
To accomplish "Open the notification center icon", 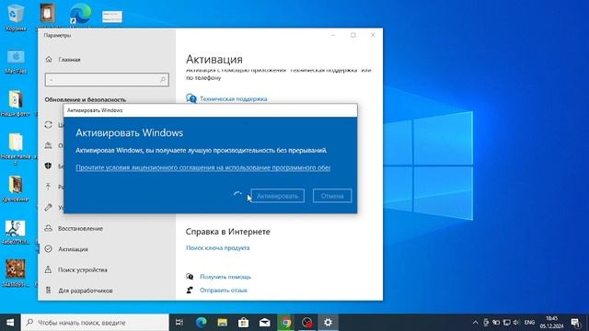I will (x=575, y=323).
